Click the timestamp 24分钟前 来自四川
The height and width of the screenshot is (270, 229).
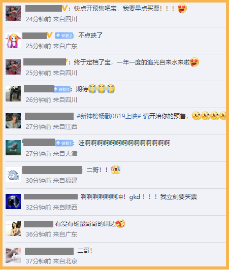tap(51, 19)
